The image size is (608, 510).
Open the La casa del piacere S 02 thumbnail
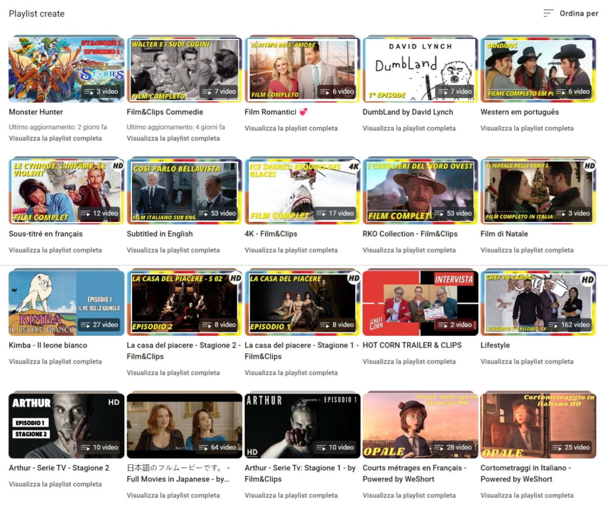pos(184,303)
